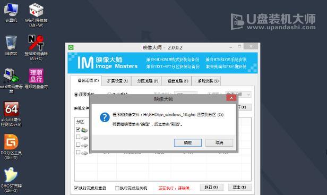Confirm the restore with 确定 button
The image size is (327, 195).
coord(188,143)
